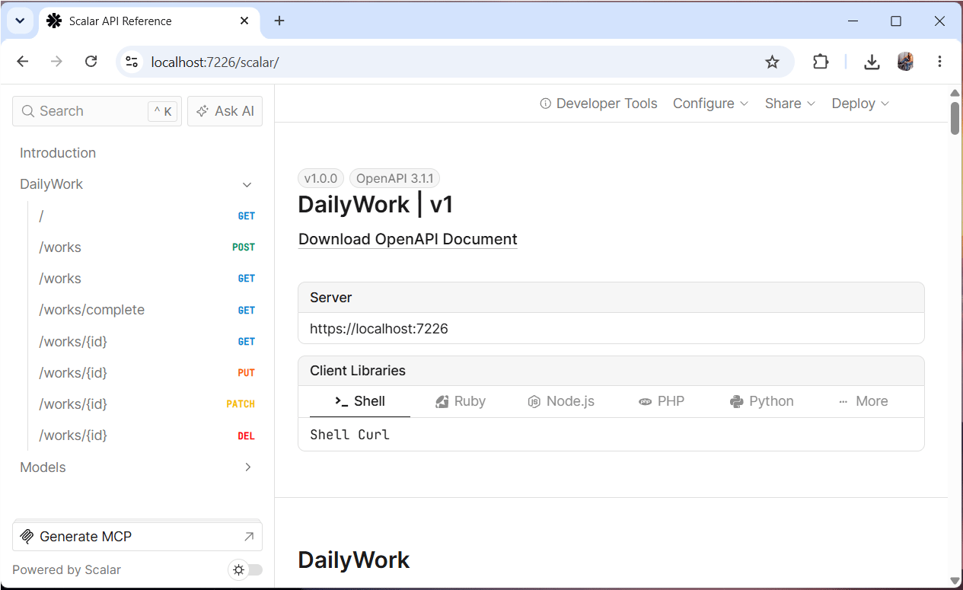Click the Generate MCP external arrow icon
The width and height of the screenshot is (963, 590).
(x=248, y=537)
